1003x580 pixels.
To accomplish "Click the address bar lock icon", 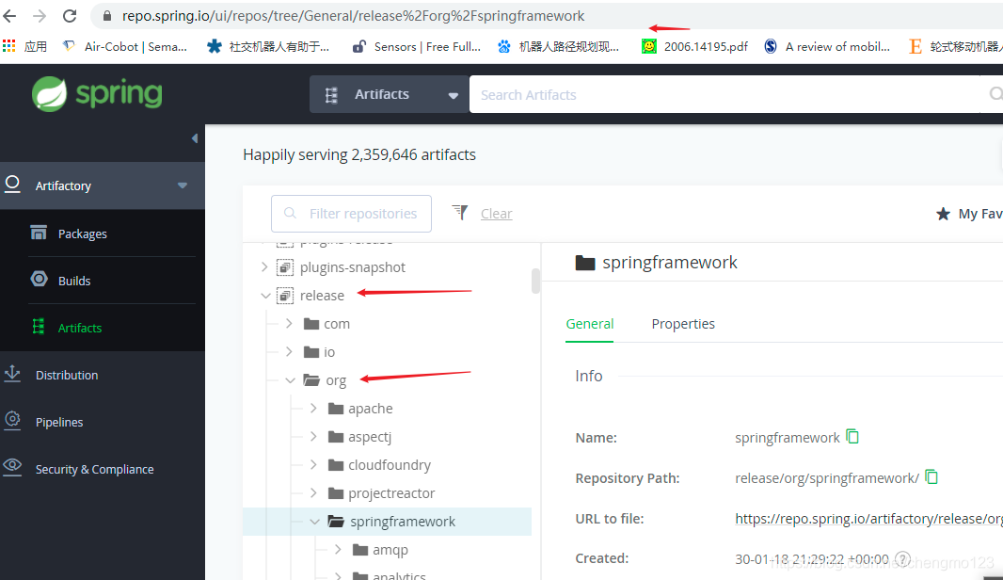I will 107,16.
